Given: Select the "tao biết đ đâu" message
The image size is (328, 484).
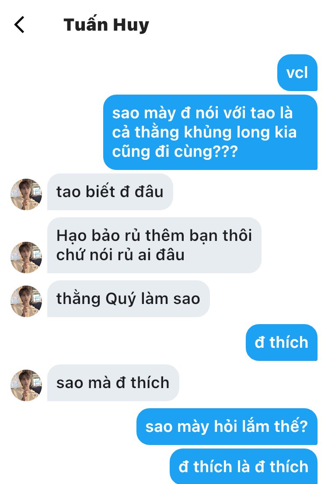Looking at the screenshot, I should point(110,192).
